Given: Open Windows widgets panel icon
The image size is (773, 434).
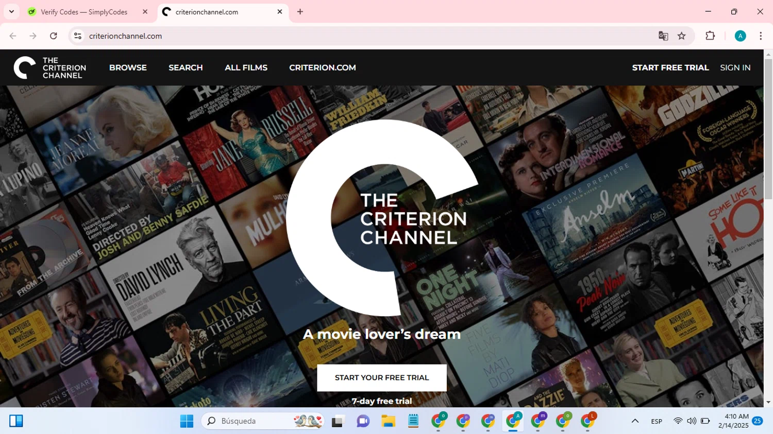Looking at the screenshot, I should tap(16, 421).
